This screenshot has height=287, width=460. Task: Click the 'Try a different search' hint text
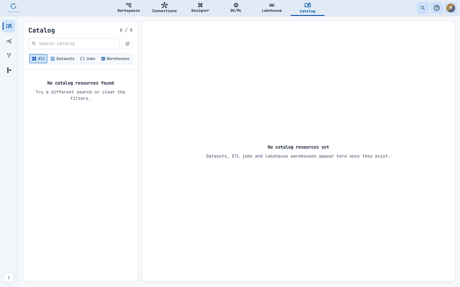80,95
